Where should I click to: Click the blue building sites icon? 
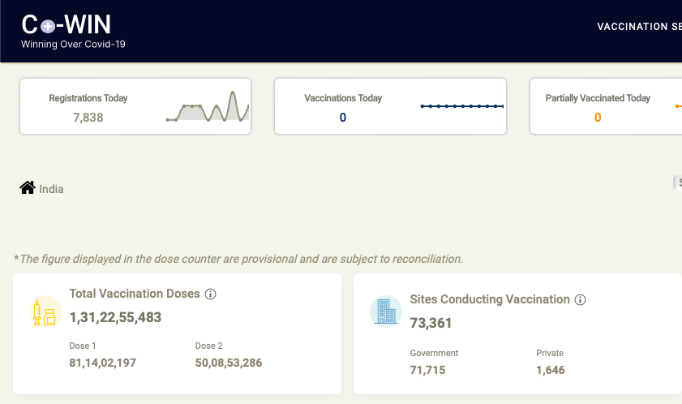pos(386,312)
